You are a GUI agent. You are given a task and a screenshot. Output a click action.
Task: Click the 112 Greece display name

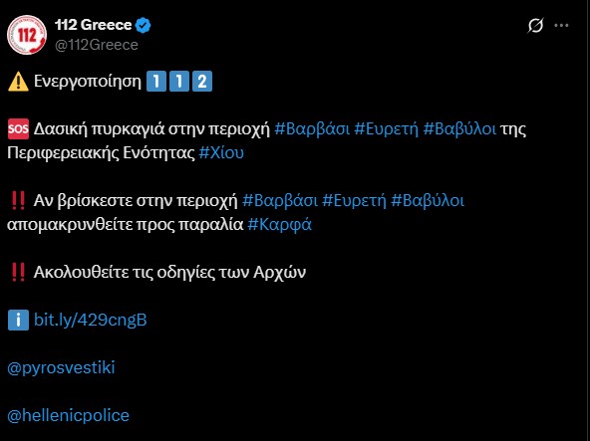click(x=94, y=25)
